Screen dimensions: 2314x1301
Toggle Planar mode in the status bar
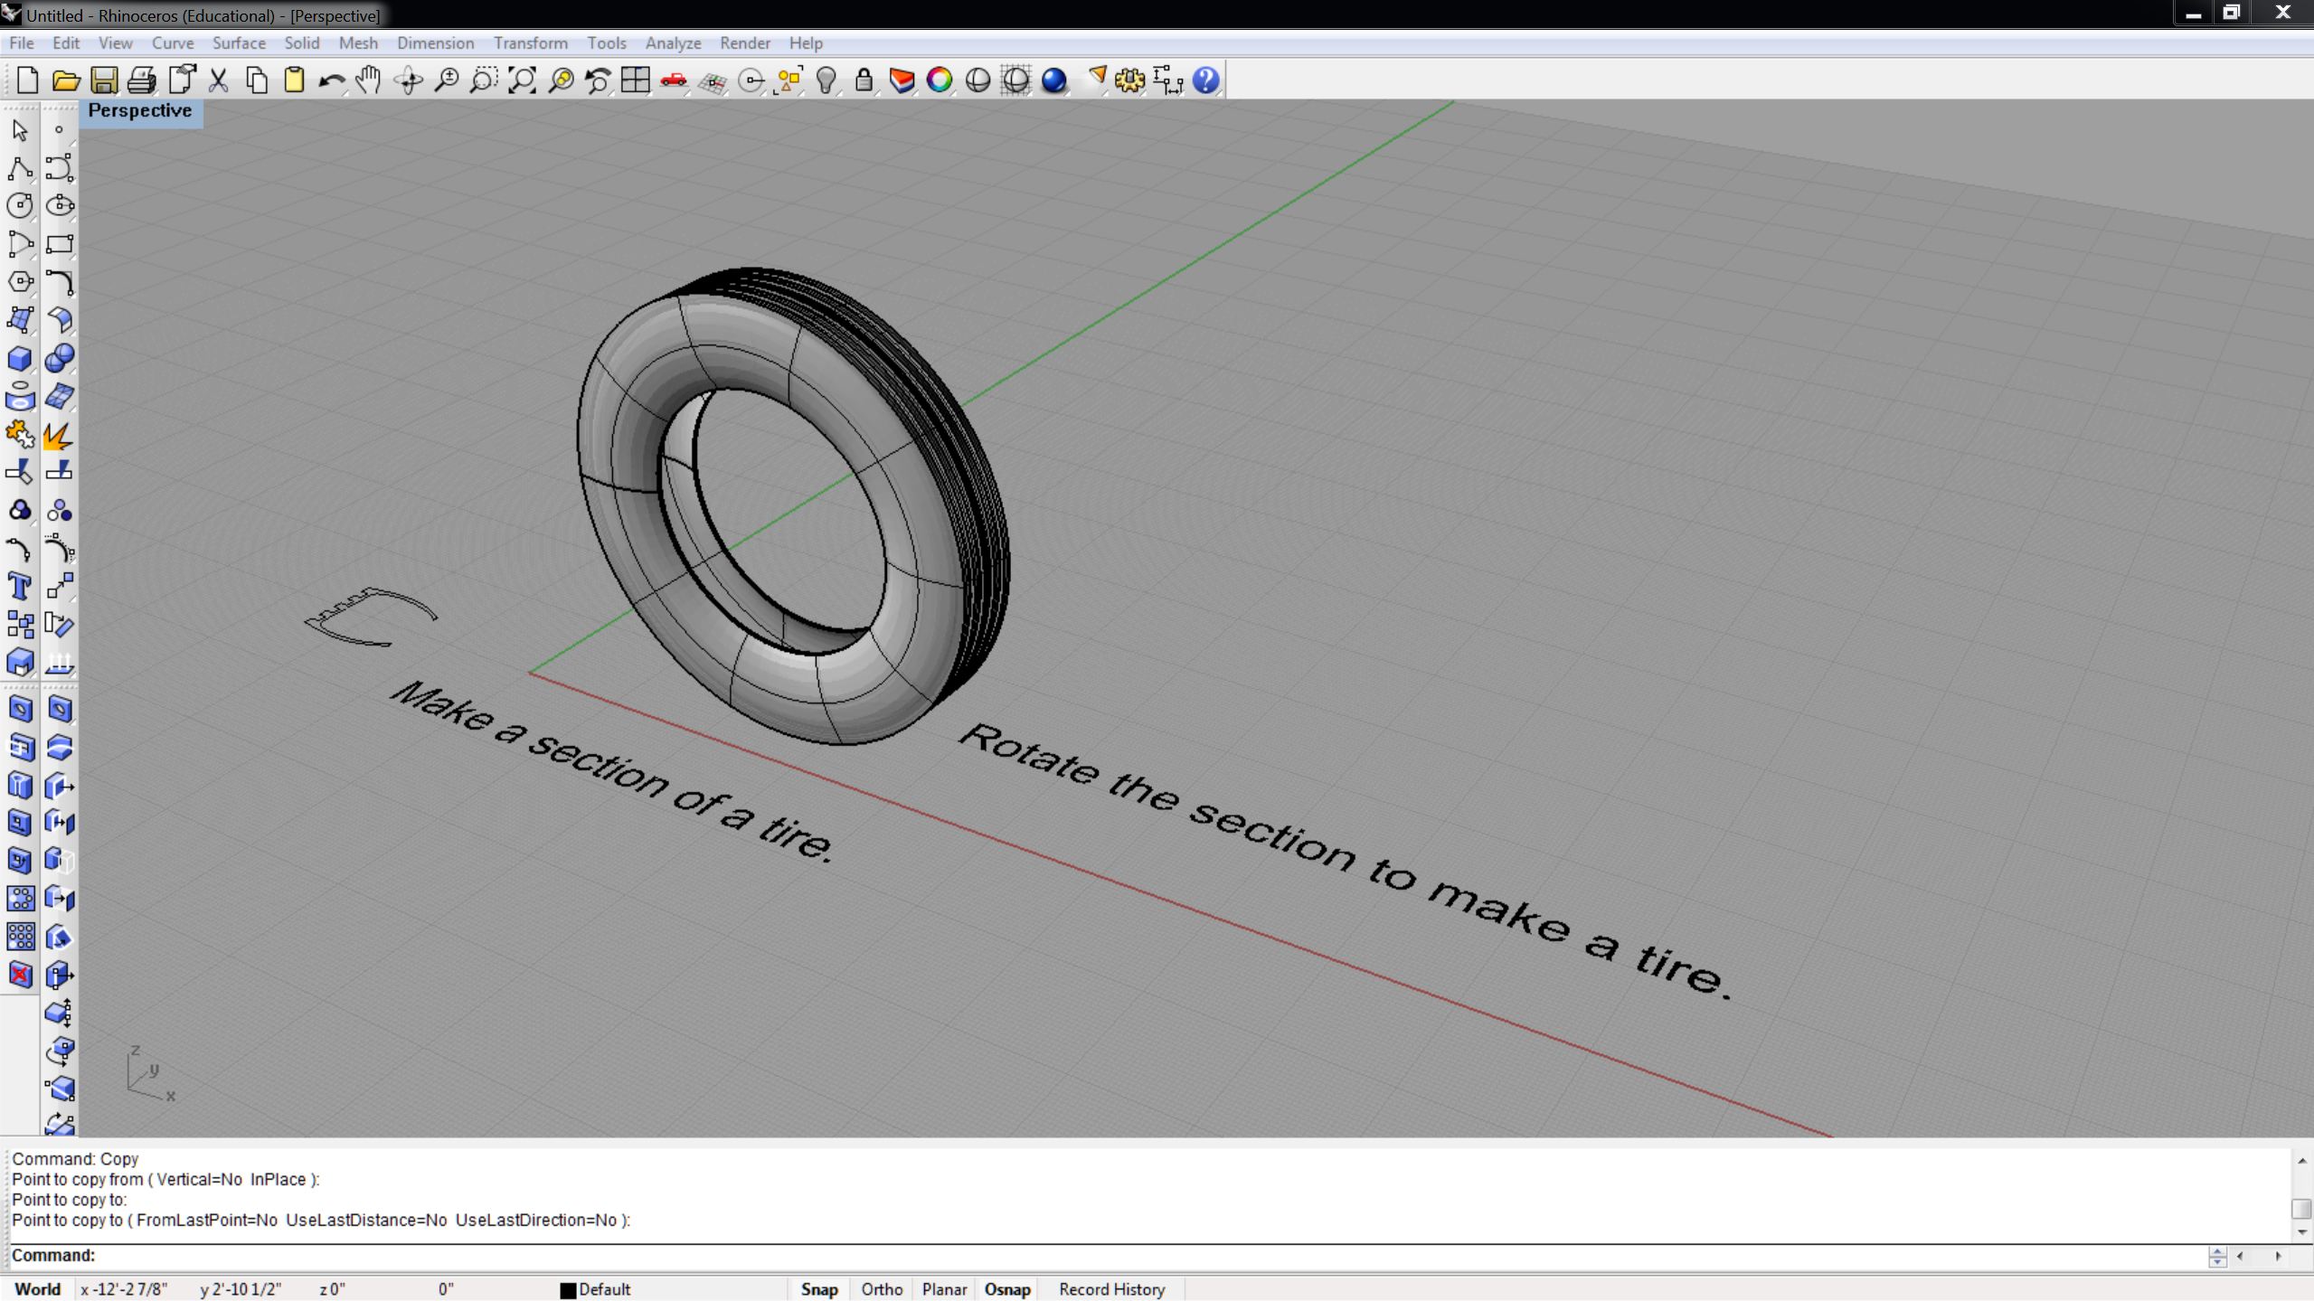coord(944,1289)
